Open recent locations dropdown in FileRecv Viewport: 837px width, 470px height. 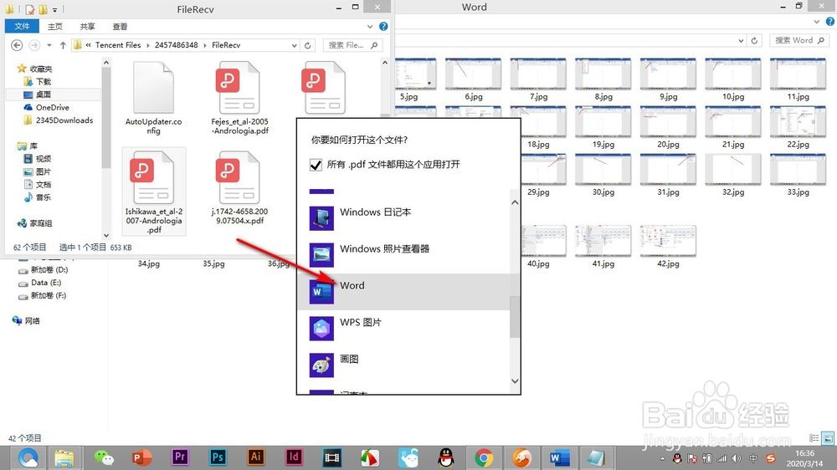click(x=49, y=45)
